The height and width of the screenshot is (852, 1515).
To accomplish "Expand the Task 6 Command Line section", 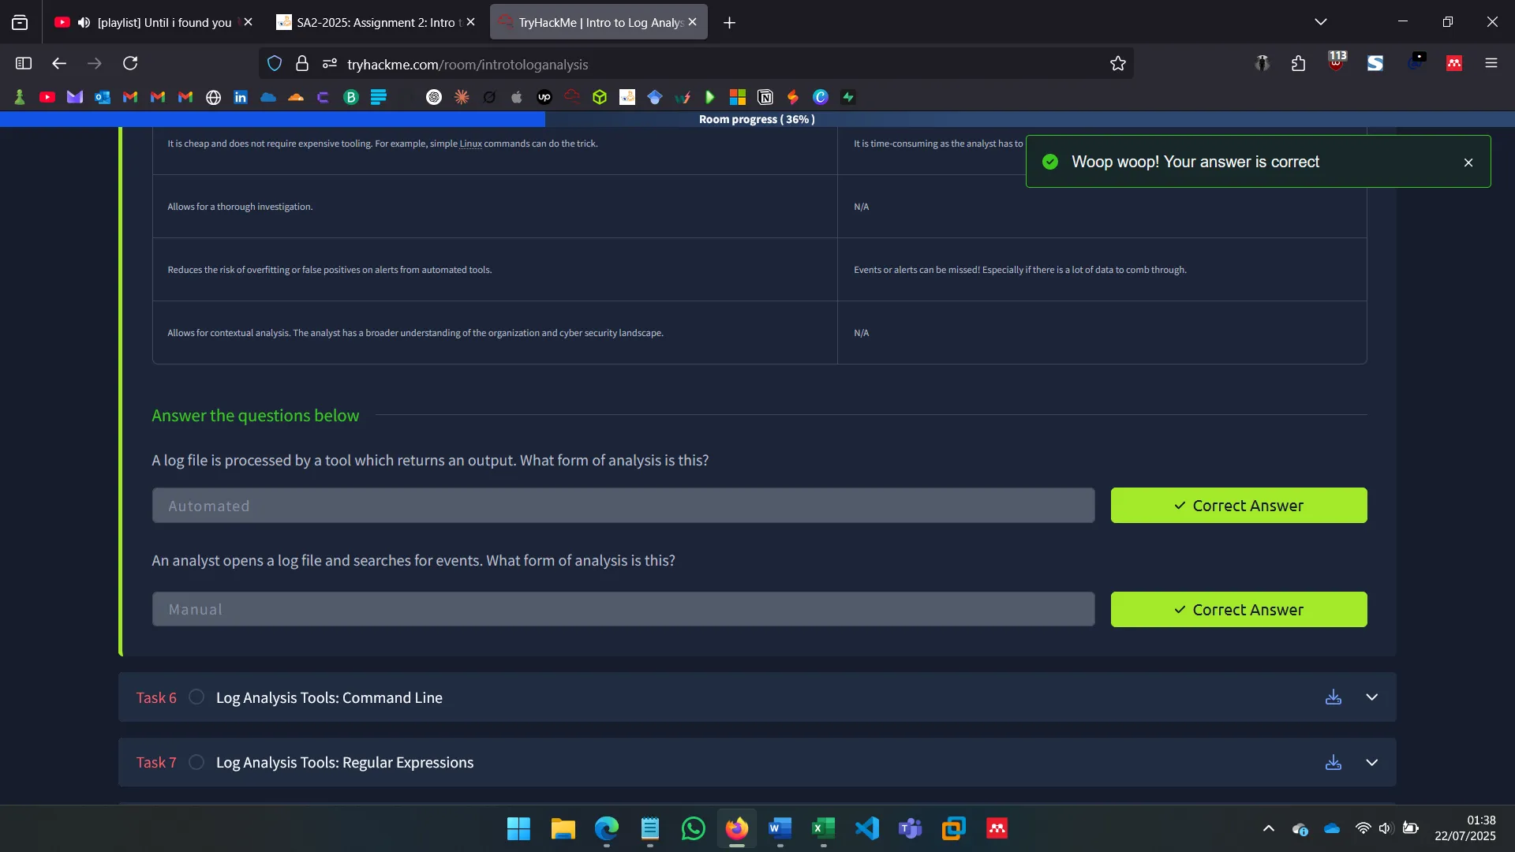I will pos(1371,697).
